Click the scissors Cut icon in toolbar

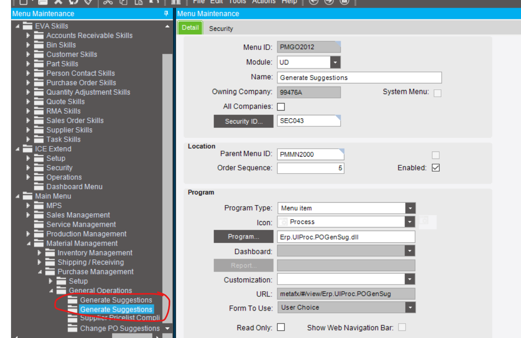(108, 2)
